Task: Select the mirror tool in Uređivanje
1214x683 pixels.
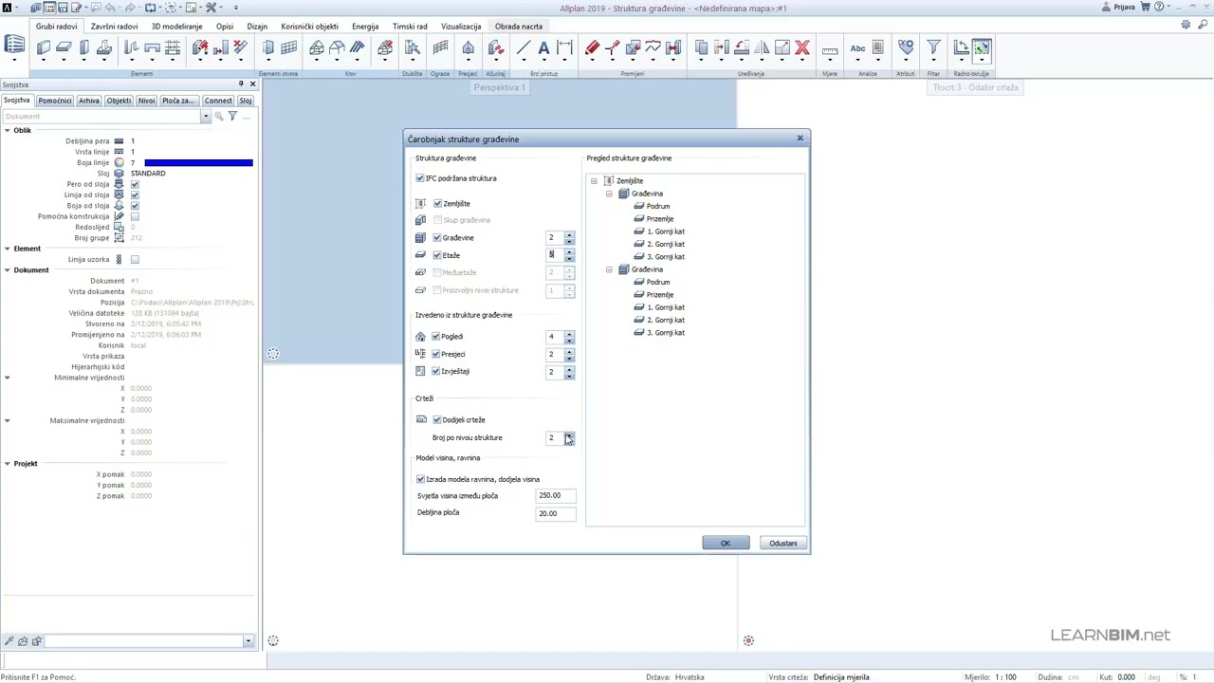Action: tap(762, 47)
